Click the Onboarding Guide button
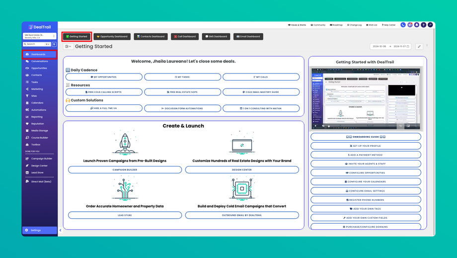 [x=366, y=137]
